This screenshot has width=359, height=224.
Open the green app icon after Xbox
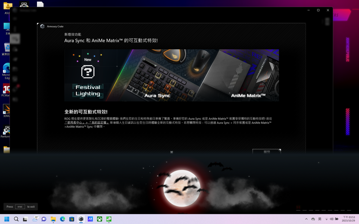tap(109, 219)
